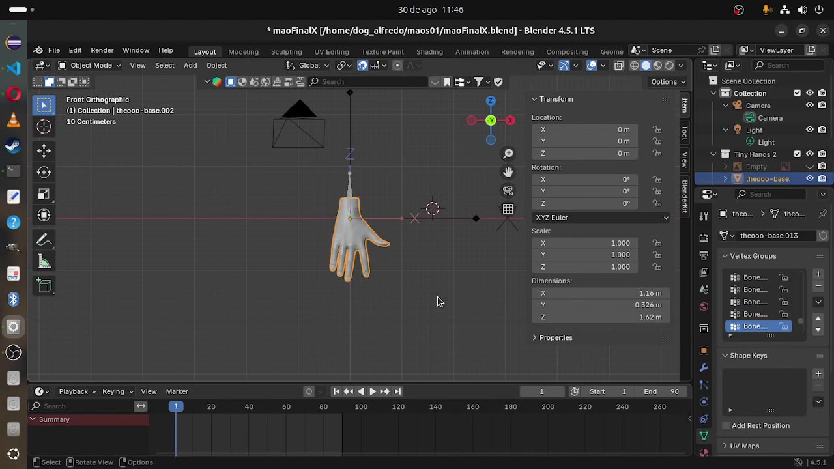The image size is (834, 469).
Task: Toggle visibility of Light collection
Action: [810, 130]
